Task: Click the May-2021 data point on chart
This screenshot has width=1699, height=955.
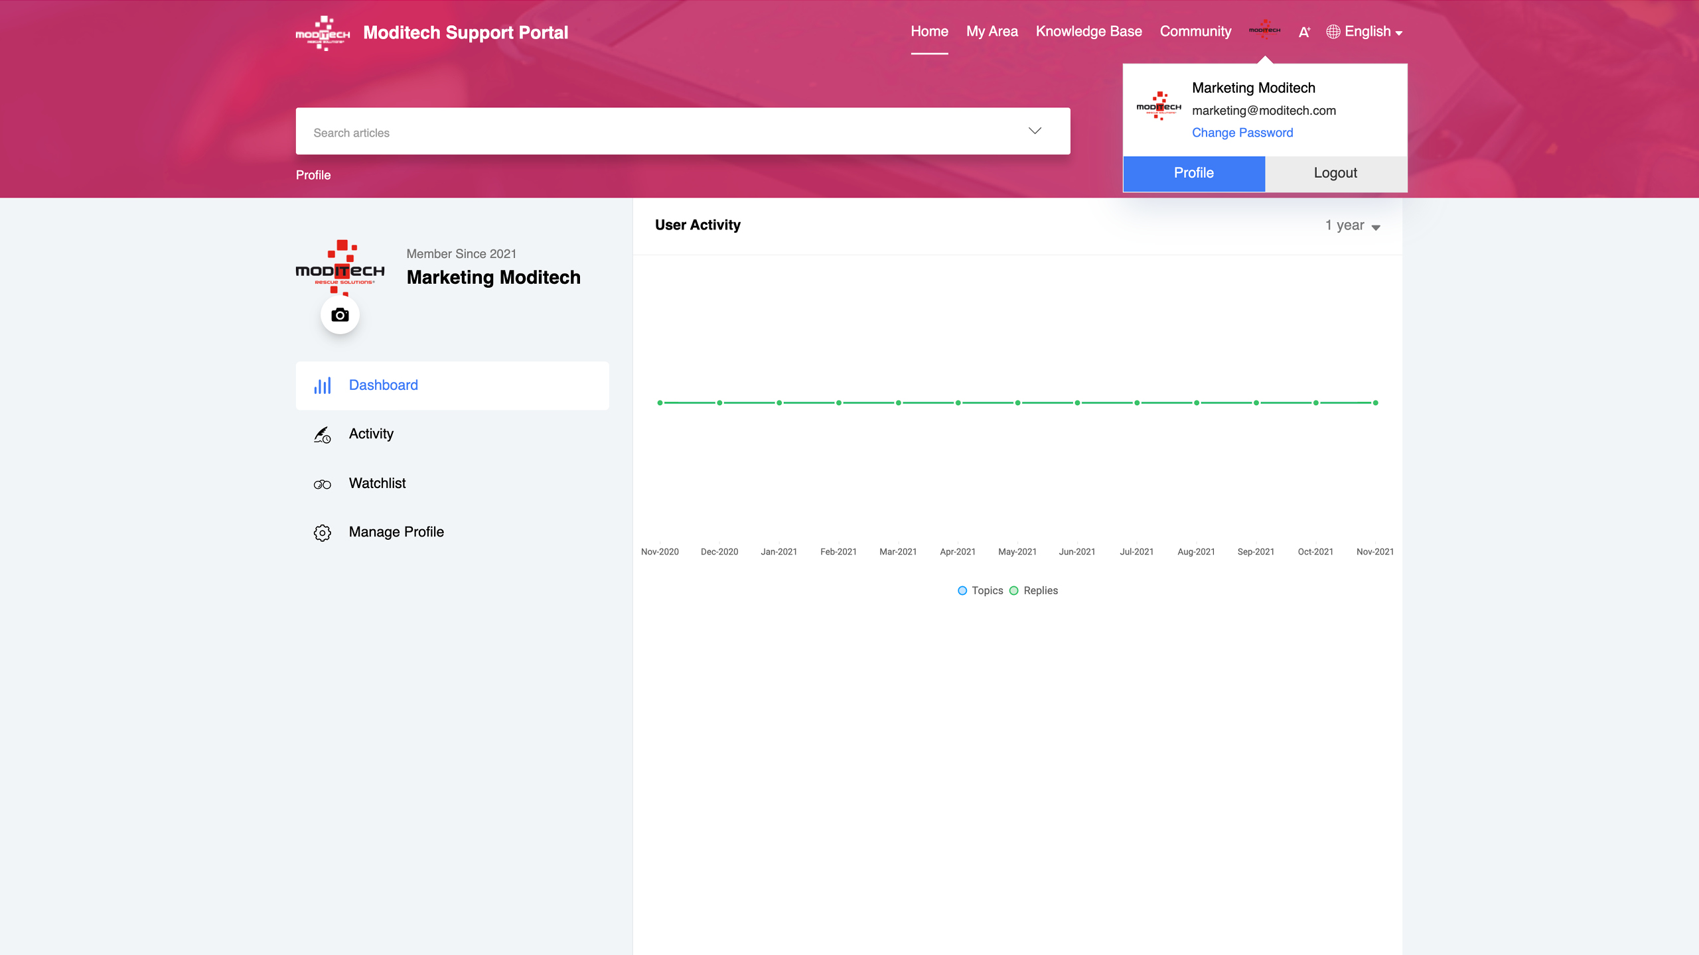Action: click(x=1017, y=403)
